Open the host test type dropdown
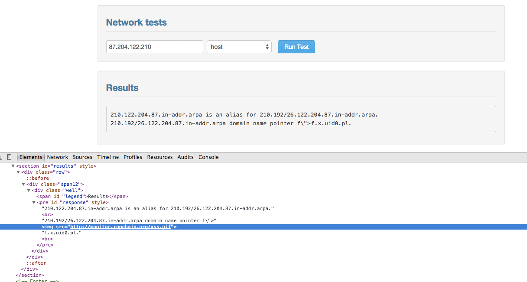 tap(239, 47)
